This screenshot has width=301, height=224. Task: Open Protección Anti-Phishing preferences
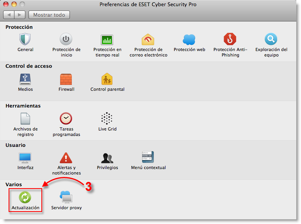(x=230, y=40)
